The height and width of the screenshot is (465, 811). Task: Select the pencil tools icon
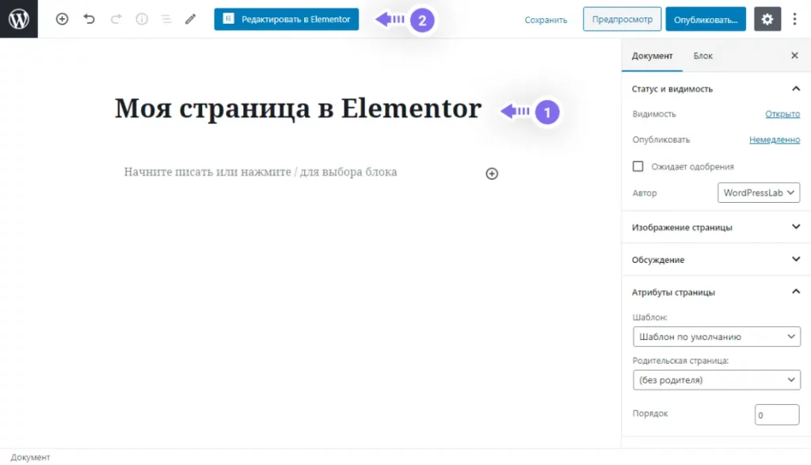coord(191,19)
